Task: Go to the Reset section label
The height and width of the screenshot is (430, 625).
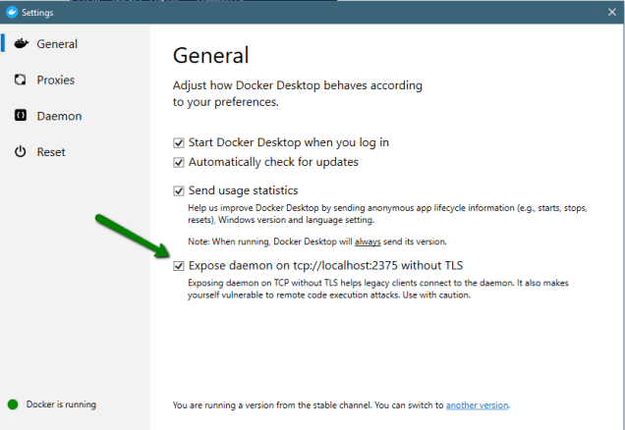Action: 51,152
